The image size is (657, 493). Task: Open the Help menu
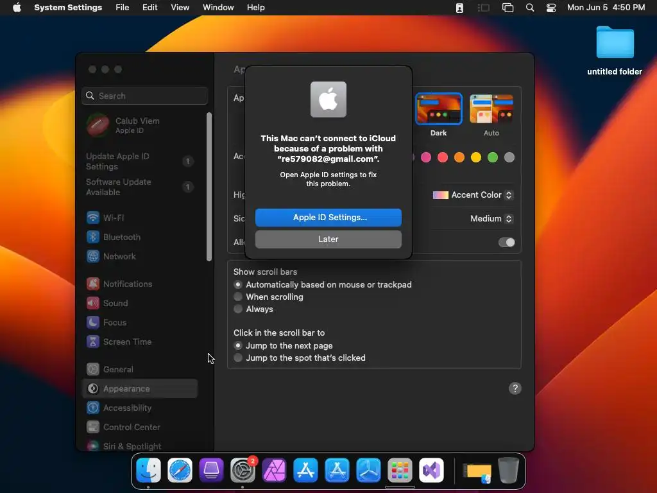coord(255,8)
